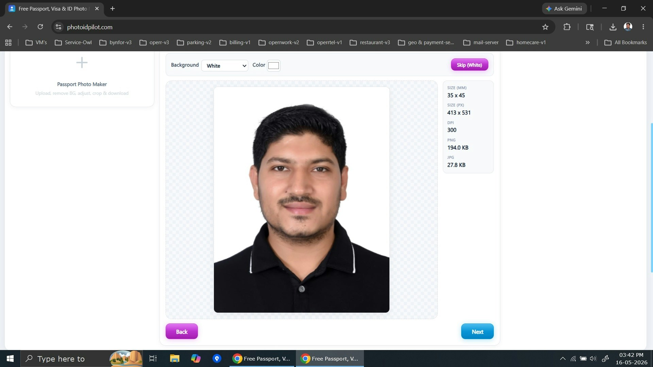Click the browser Back arrow icon

[10, 27]
